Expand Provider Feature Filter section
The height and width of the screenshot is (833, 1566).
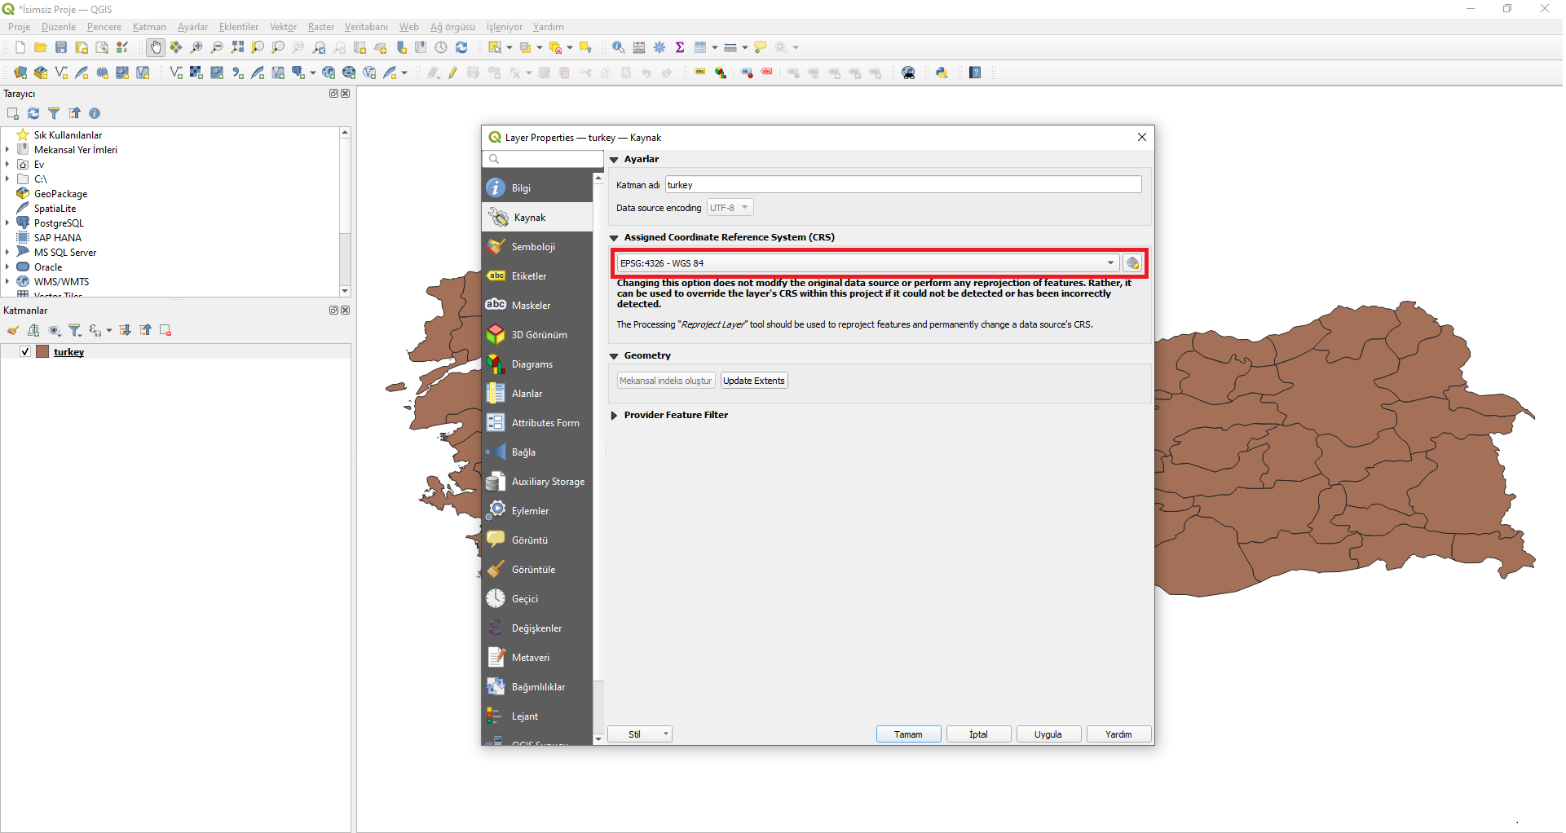614,416
